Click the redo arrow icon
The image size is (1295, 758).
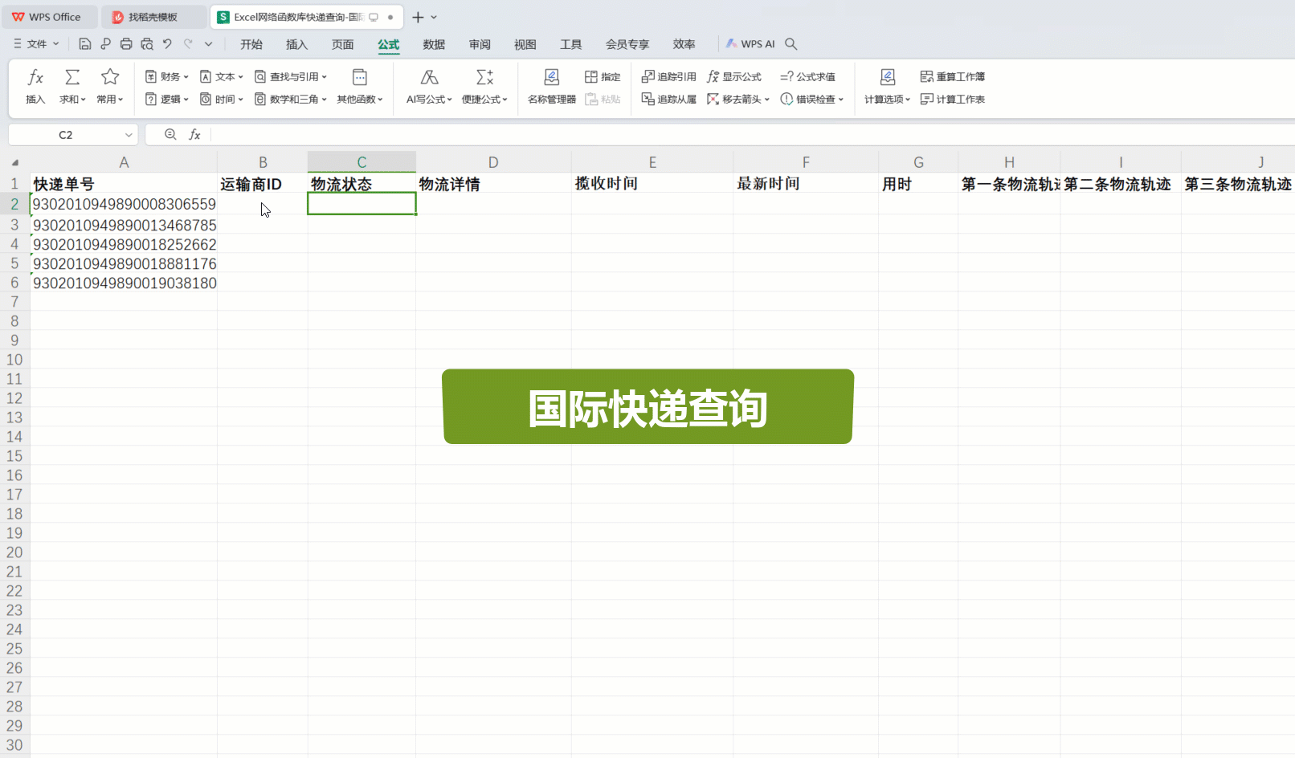[188, 44]
